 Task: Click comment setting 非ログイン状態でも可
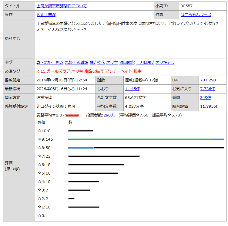click(x=56, y=106)
